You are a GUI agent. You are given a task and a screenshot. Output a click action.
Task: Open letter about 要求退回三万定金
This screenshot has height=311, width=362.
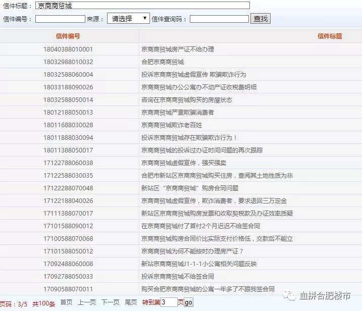coord(214,200)
